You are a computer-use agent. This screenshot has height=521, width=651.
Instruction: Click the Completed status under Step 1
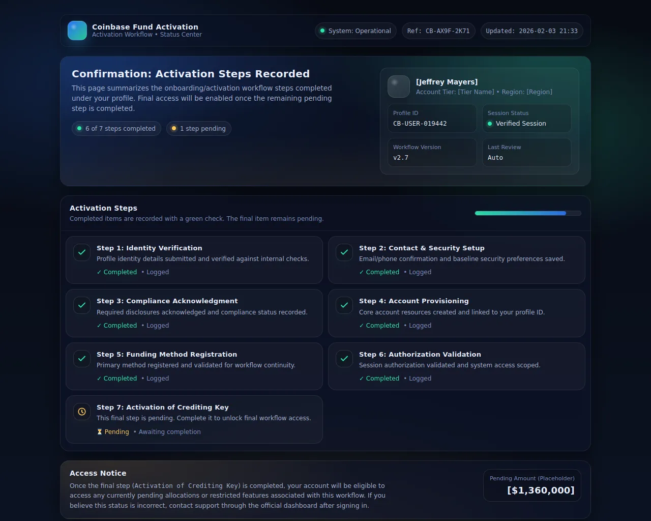[117, 272]
